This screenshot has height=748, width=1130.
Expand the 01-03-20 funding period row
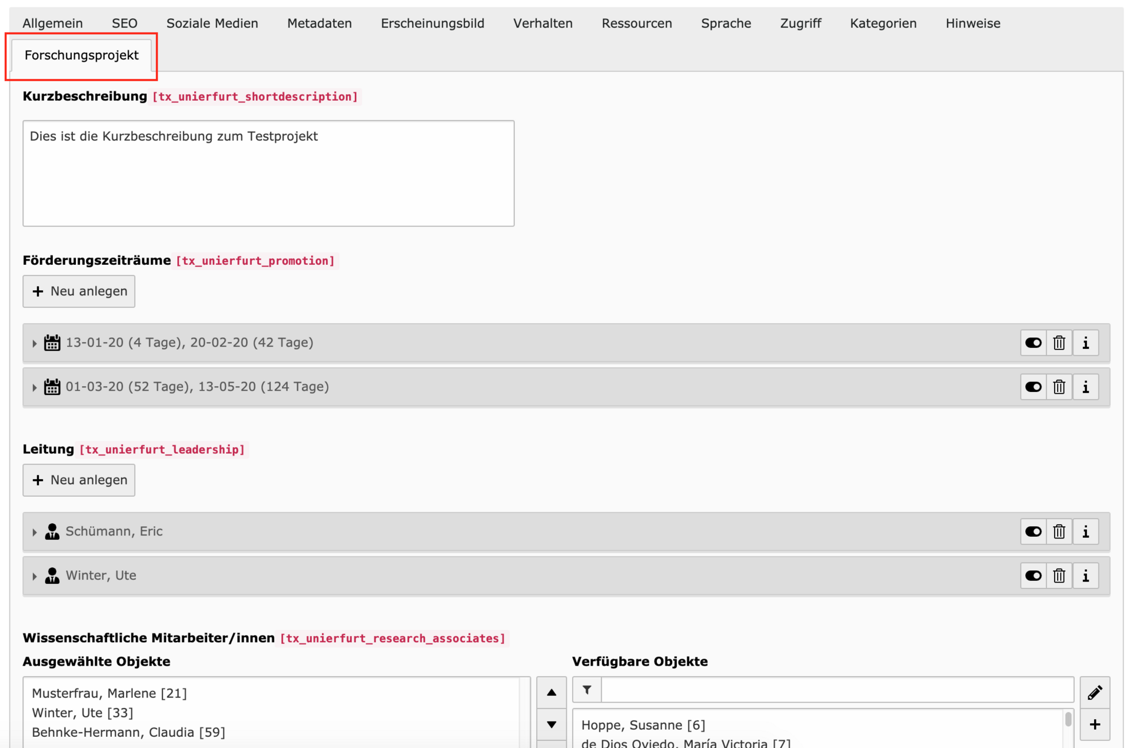click(34, 387)
